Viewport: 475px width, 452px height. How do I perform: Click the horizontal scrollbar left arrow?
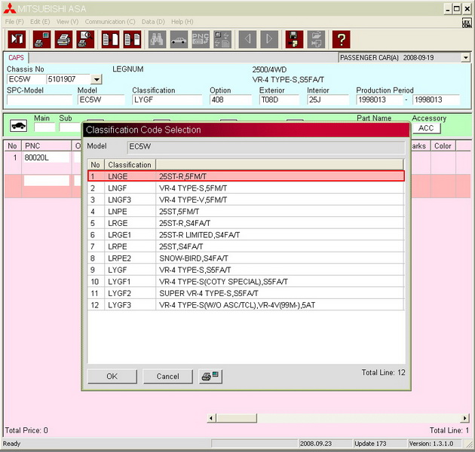211,418
